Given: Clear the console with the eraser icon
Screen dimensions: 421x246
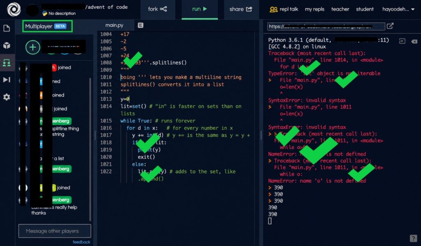Looking at the screenshot, I should point(414,41).
